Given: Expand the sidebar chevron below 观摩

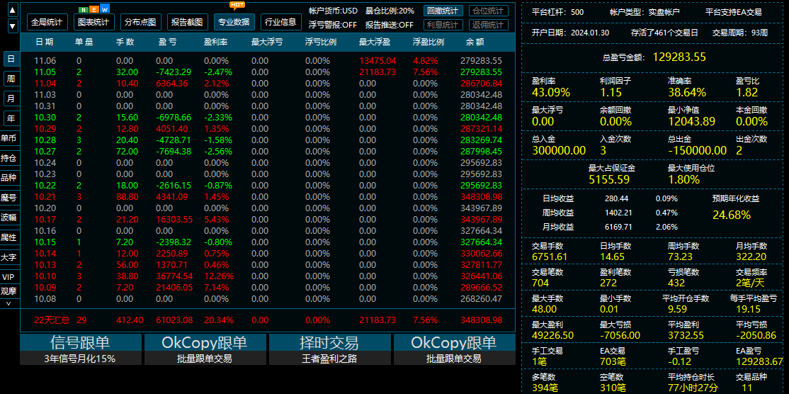Looking at the screenshot, I should pos(8,303).
